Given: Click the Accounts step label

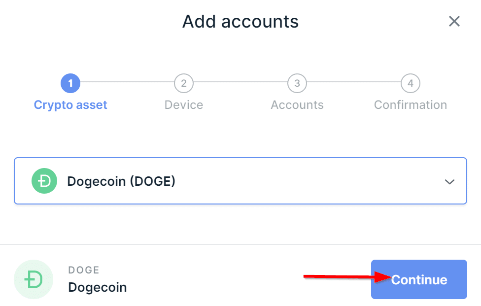Looking at the screenshot, I should pyautogui.click(x=297, y=105).
